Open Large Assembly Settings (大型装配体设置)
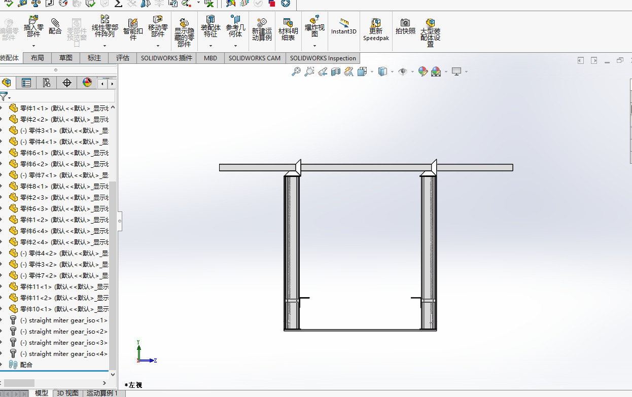Viewport: 632px width, 397px height. point(430,32)
